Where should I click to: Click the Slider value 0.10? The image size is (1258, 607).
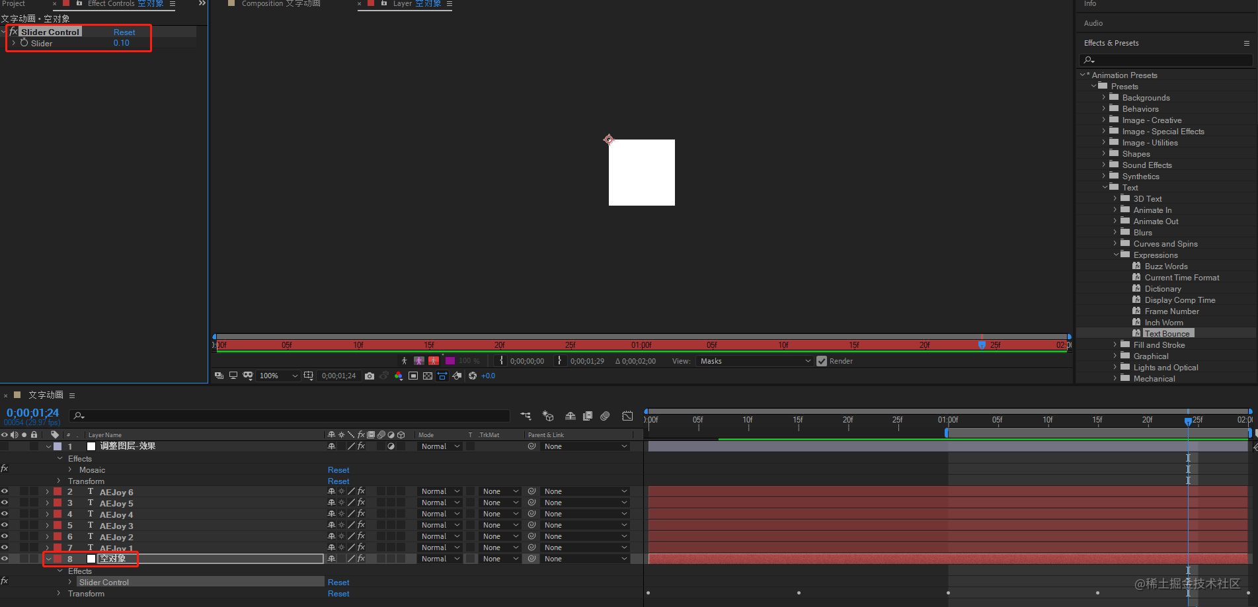(121, 43)
